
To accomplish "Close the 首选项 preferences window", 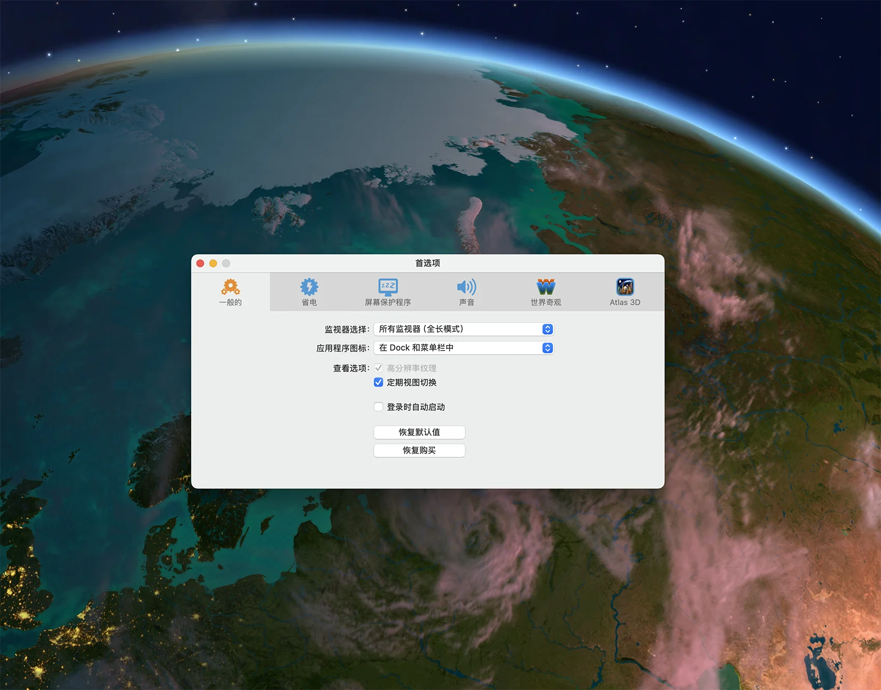I will click(201, 263).
